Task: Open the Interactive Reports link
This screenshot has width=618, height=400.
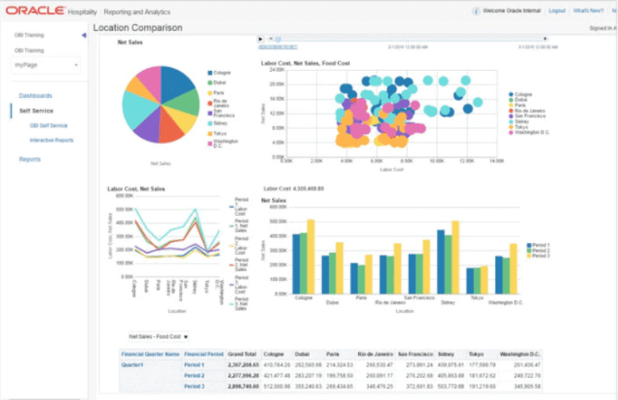Action: pyautogui.click(x=51, y=140)
